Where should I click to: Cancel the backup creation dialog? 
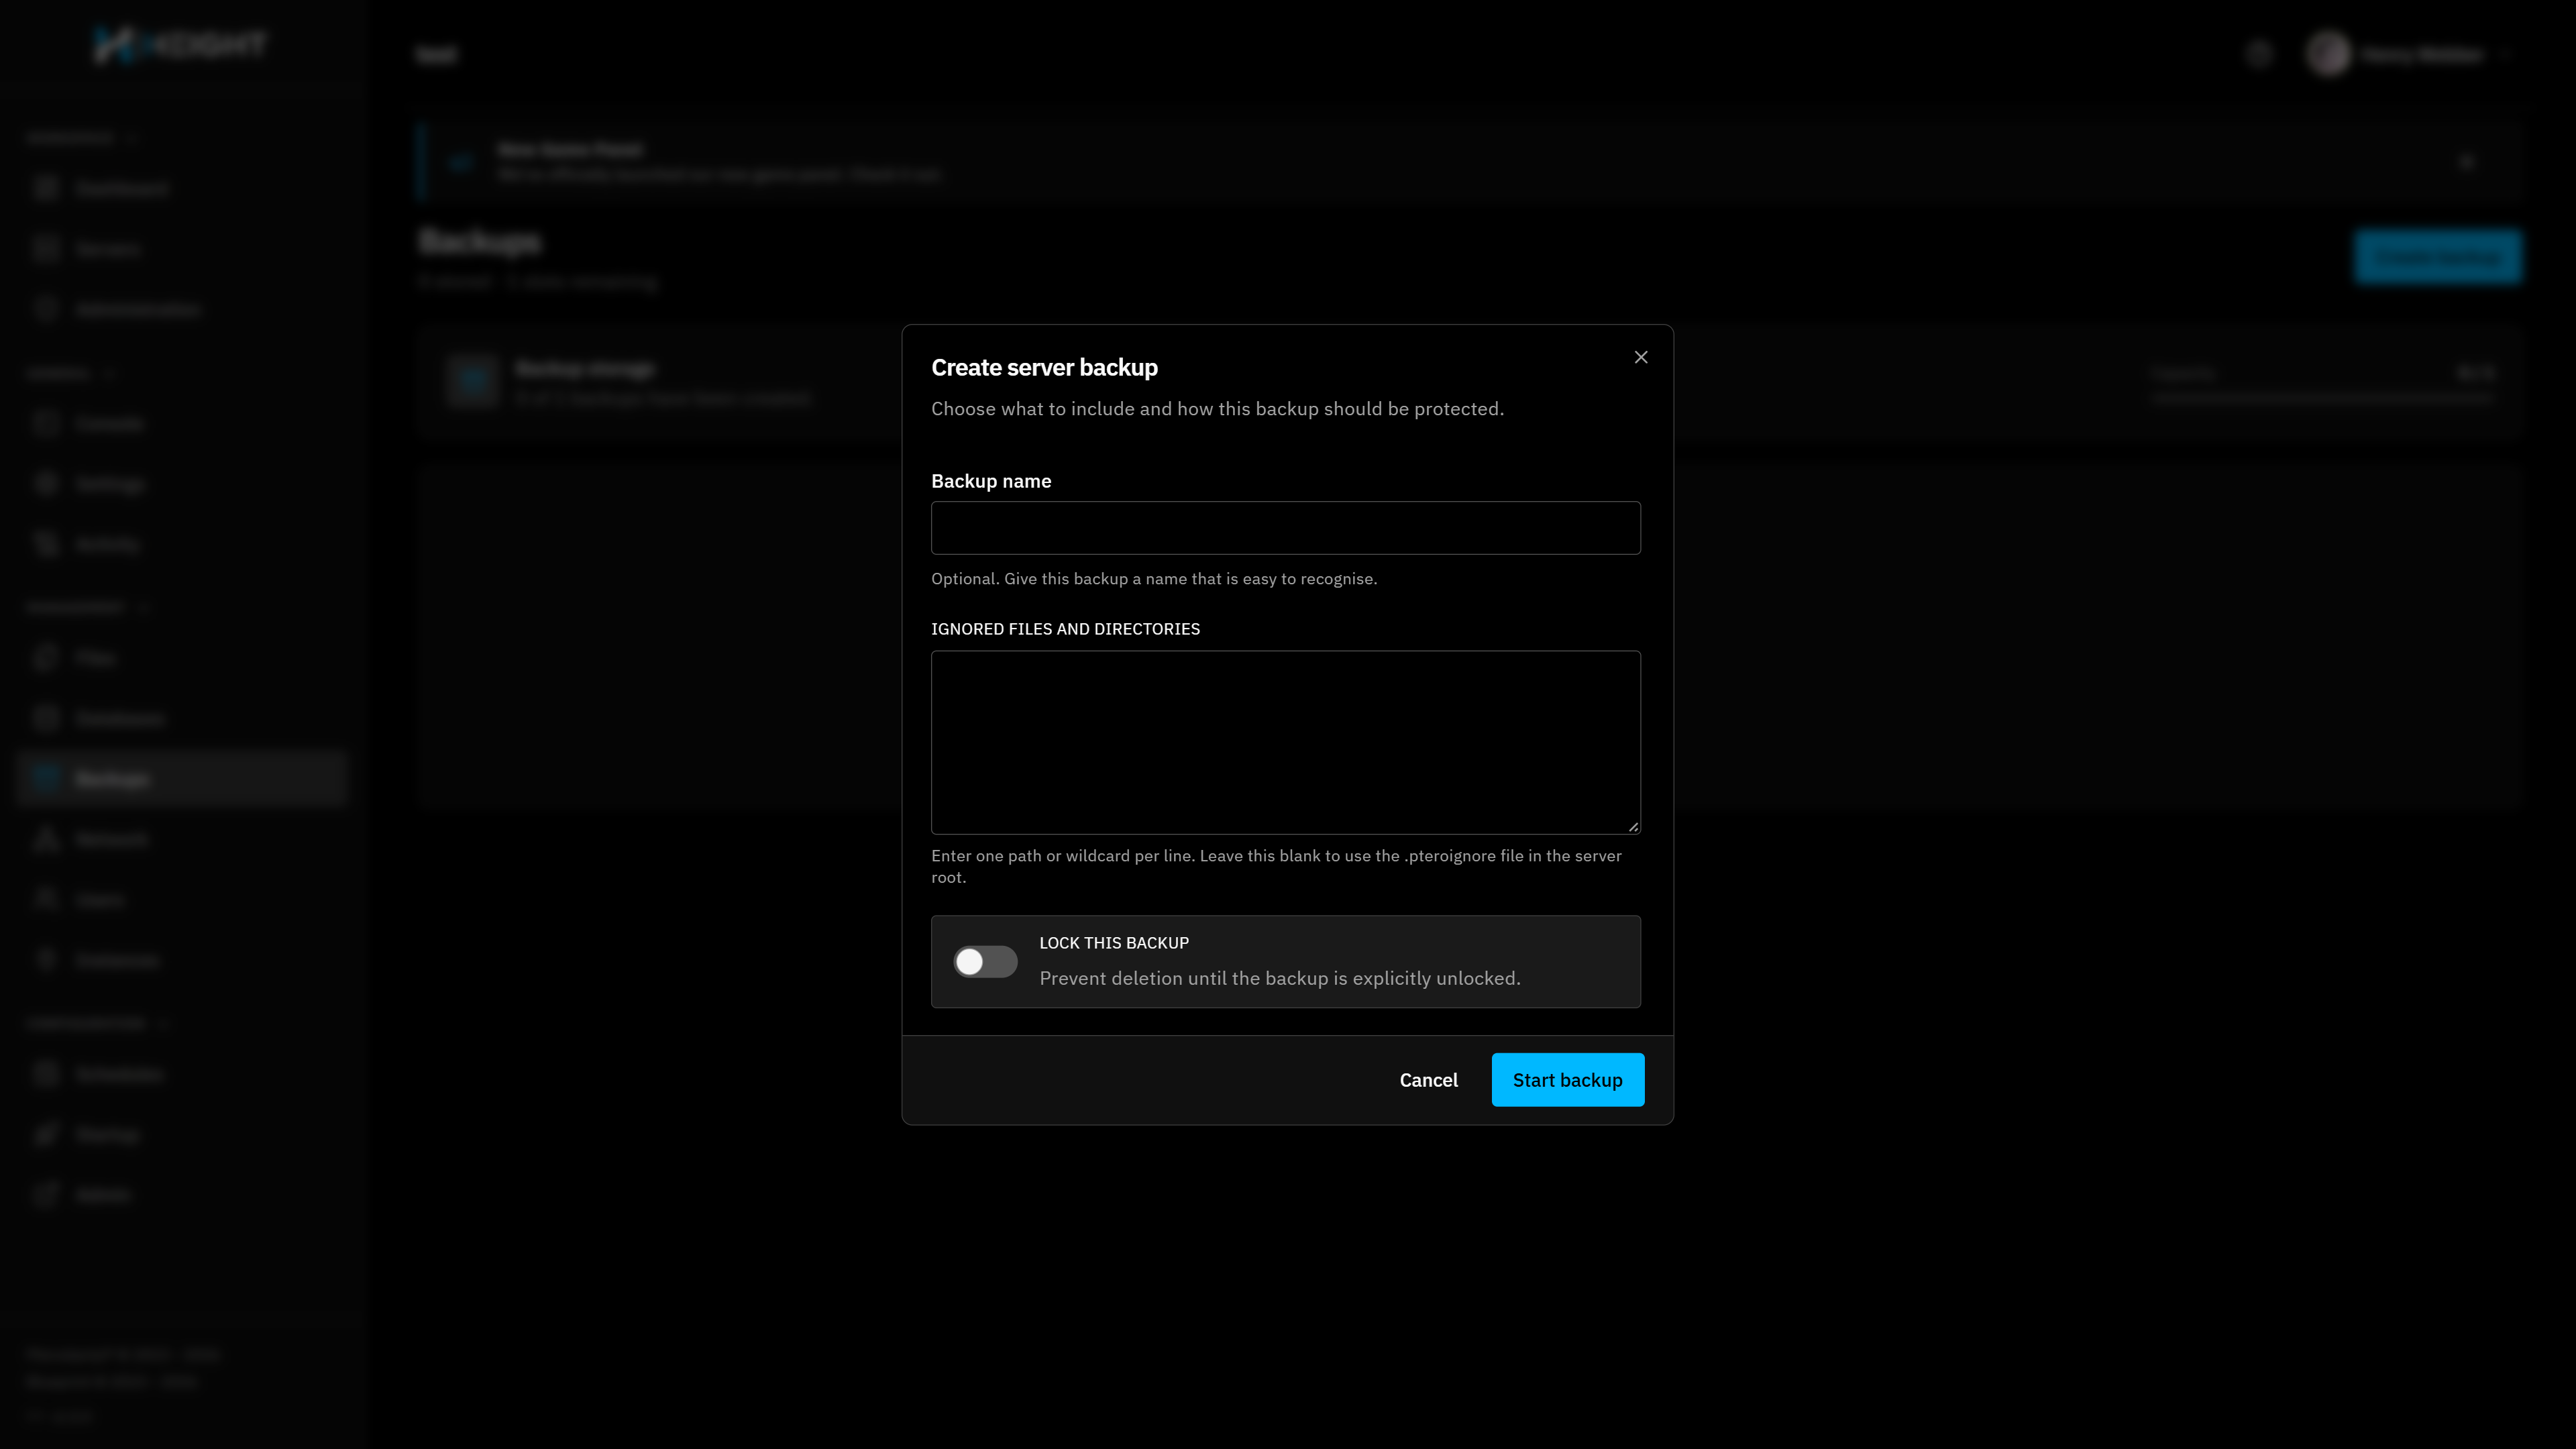(1428, 1080)
